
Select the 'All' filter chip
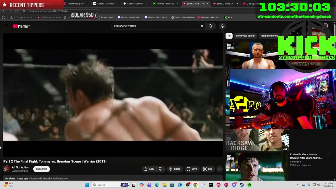coord(229,36)
